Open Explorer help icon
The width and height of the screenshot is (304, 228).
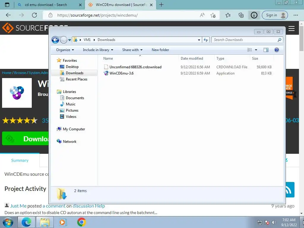coord(277,50)
